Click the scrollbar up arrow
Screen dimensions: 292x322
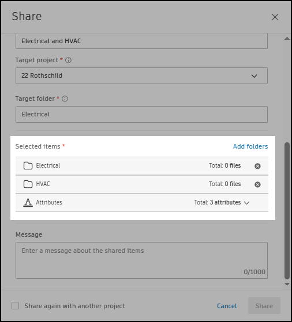pyautogui.click(x=287, y=39)
